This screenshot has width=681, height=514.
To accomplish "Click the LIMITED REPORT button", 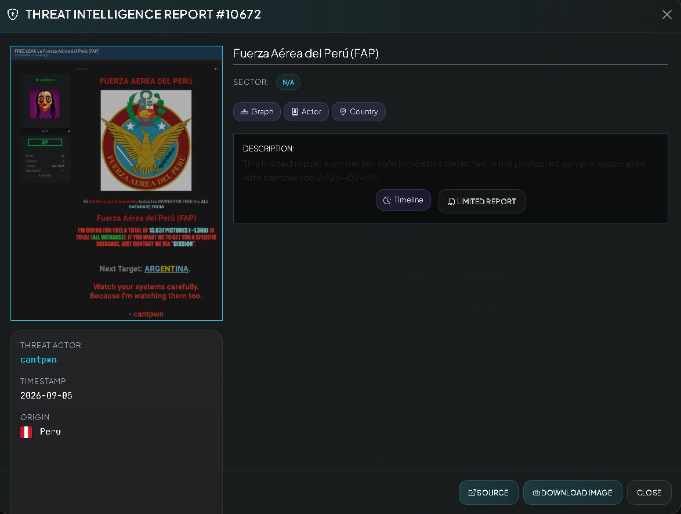I will [481, 201].
